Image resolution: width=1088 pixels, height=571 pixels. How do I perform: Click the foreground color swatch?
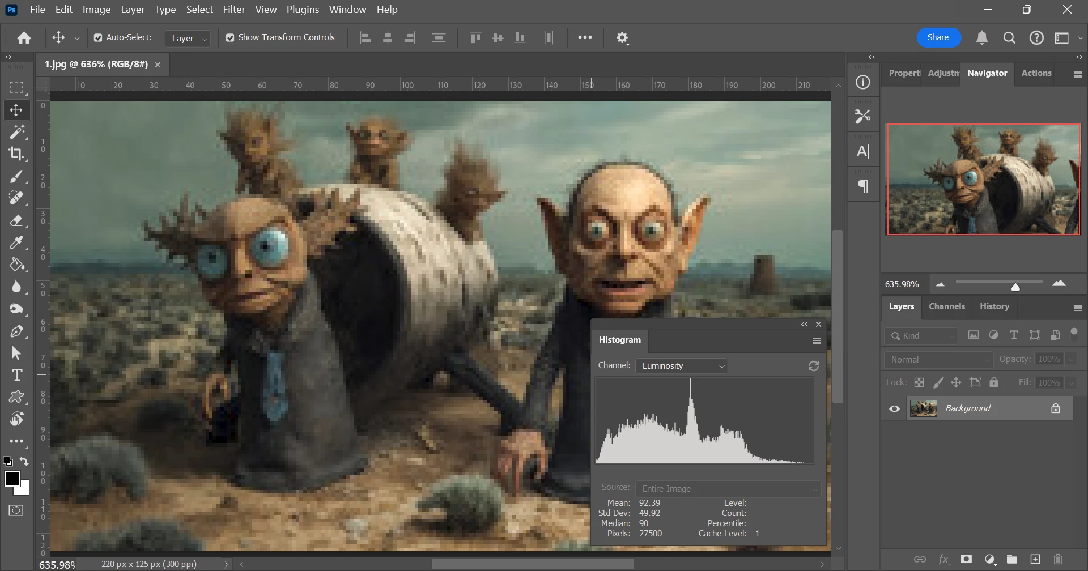tap(12, 479)
